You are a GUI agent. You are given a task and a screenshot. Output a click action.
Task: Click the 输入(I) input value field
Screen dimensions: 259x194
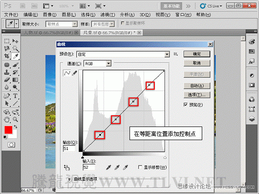89,167
